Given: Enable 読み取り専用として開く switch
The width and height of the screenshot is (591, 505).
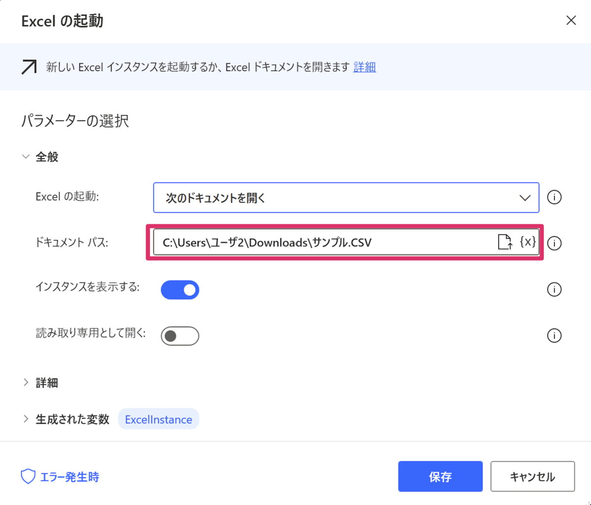Looking at the screenshot, I should tap(180, 336).
